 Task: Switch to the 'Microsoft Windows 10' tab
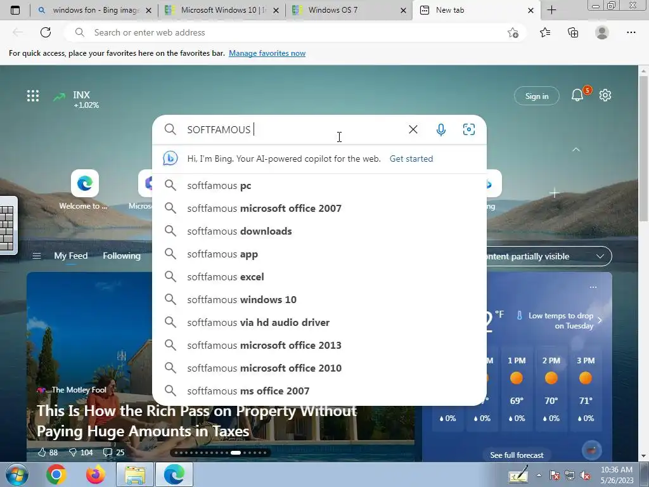point(222,10)
